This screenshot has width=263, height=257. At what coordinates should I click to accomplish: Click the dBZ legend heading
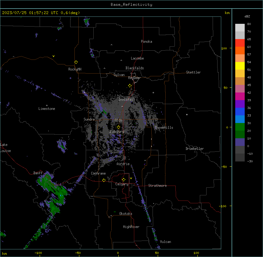pos(247,16)
